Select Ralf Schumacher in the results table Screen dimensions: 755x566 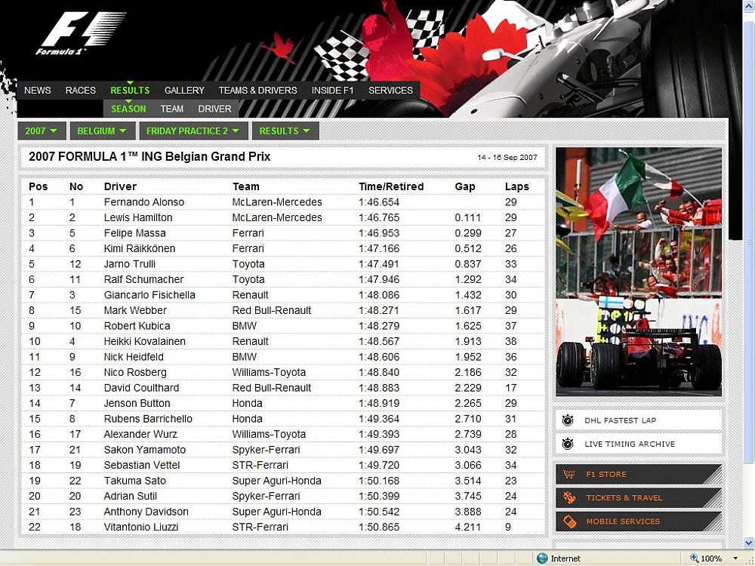coord(143,279)
